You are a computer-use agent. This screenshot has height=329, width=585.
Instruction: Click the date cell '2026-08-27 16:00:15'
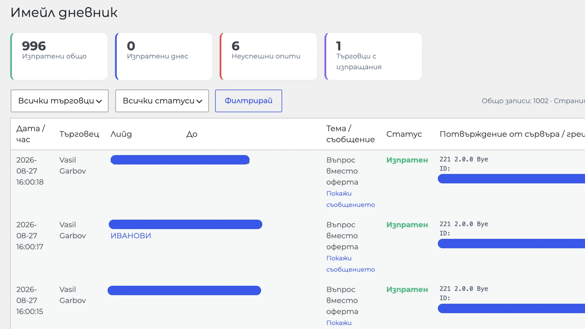[x=30, y=300]
